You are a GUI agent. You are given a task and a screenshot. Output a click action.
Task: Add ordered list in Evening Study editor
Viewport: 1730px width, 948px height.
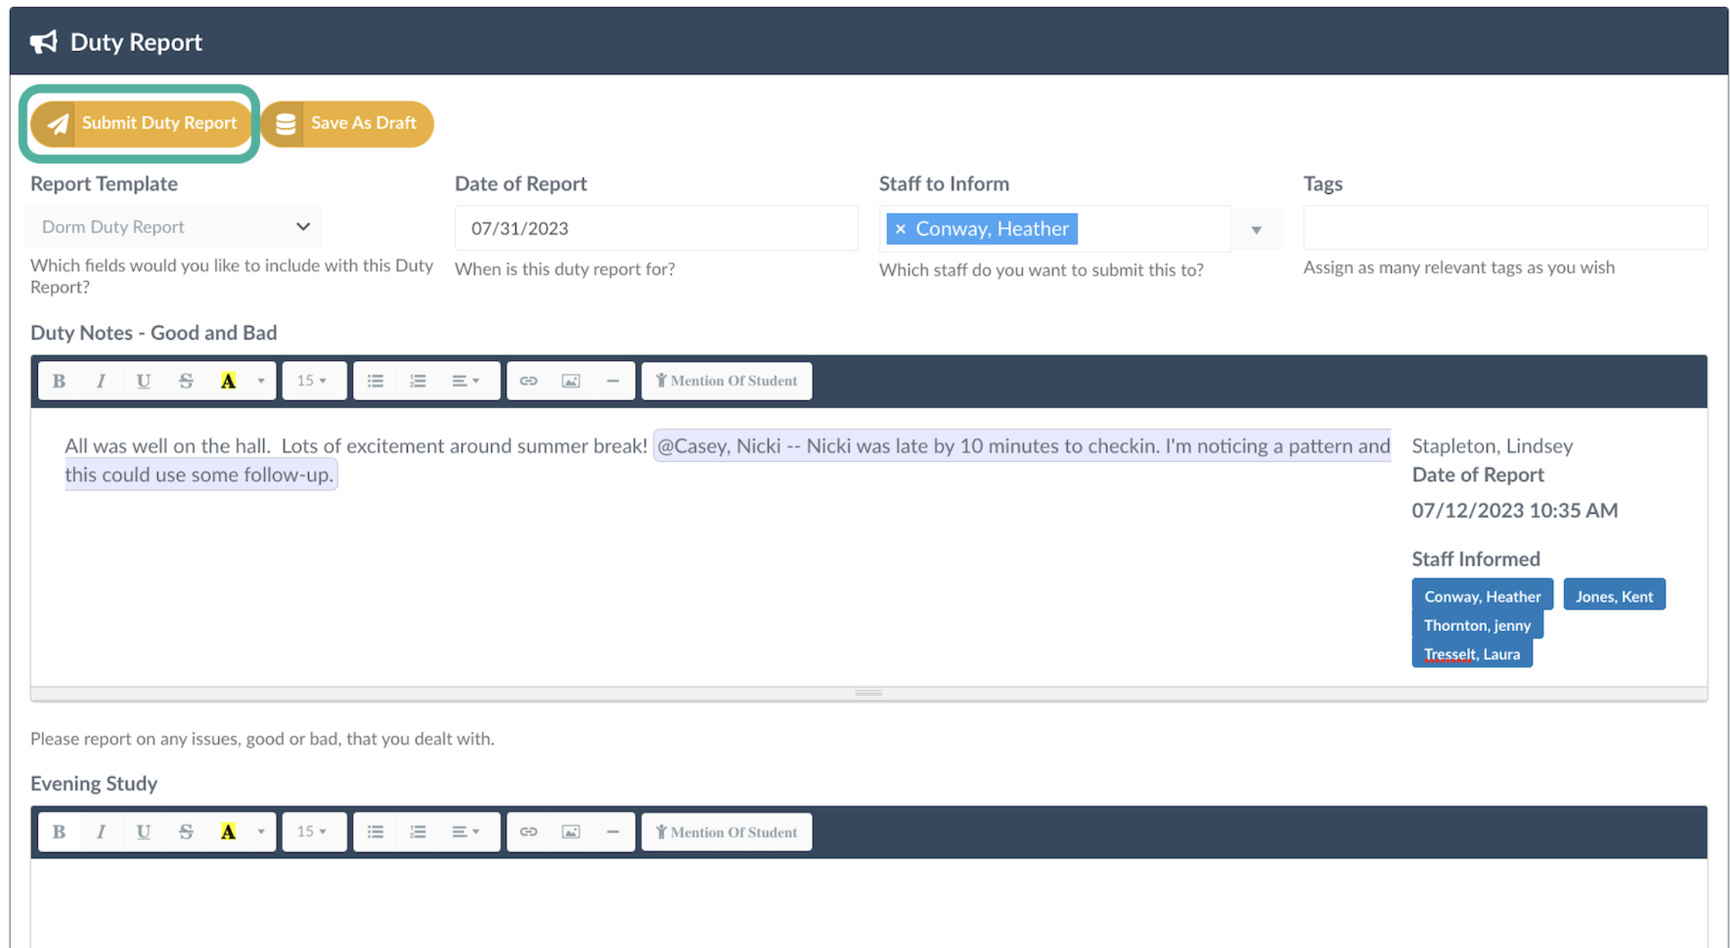[x=418, y=832]
